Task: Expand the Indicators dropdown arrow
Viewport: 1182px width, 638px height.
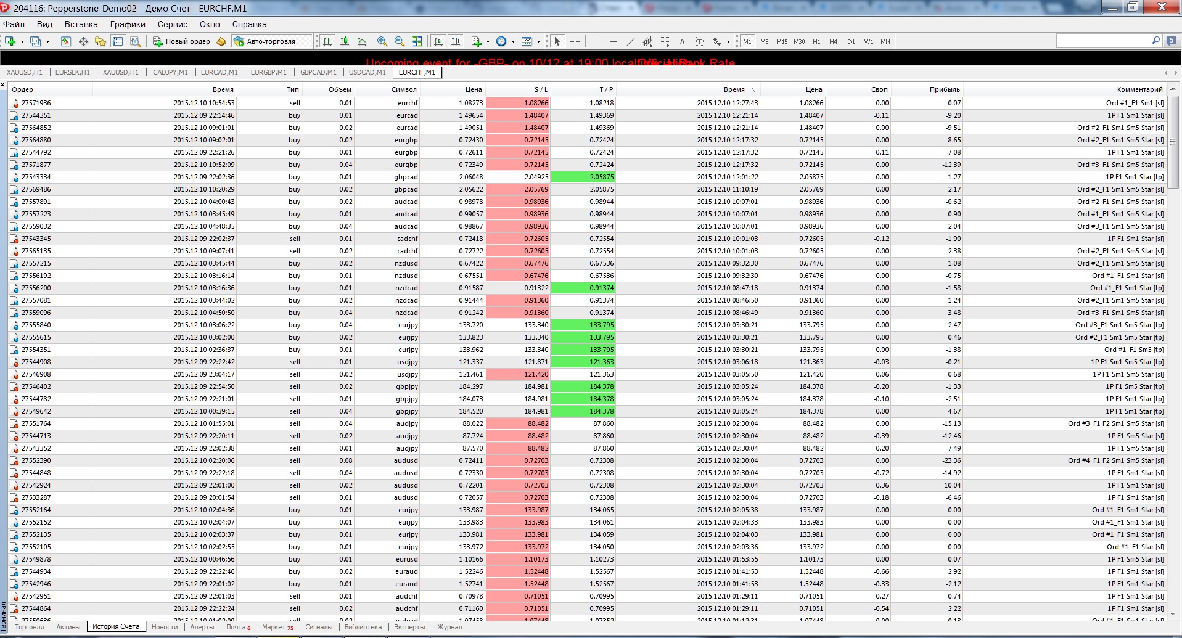Action: point(488,41)
